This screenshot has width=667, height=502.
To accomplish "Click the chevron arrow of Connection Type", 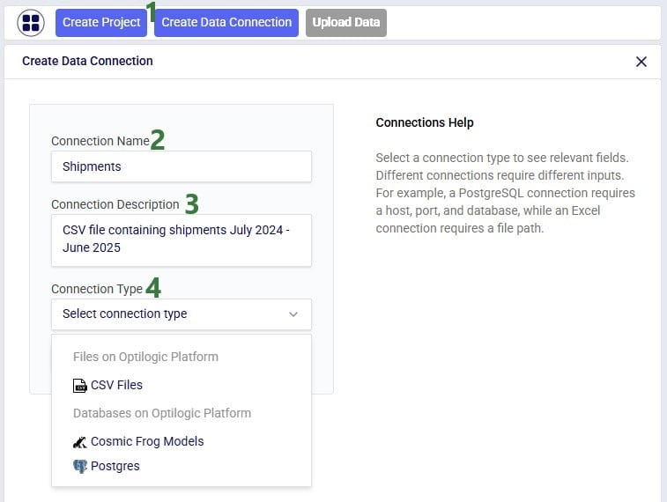I will tap(293, 314).
